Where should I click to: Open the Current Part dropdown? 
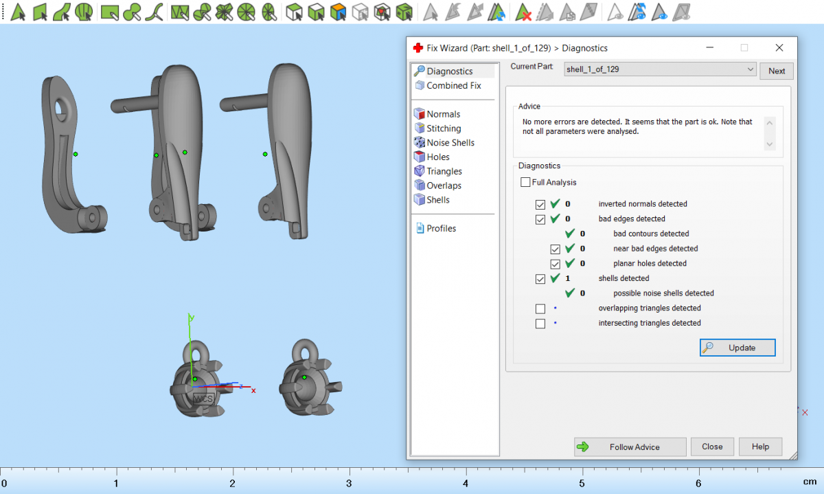(749, 70)
